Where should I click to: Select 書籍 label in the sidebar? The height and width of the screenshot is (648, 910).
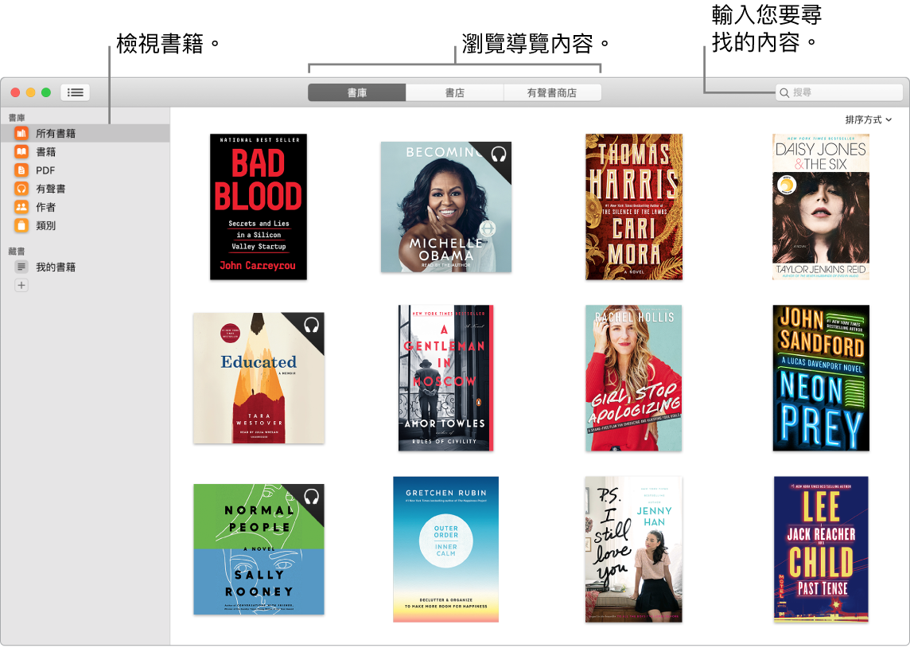[46, 152]
